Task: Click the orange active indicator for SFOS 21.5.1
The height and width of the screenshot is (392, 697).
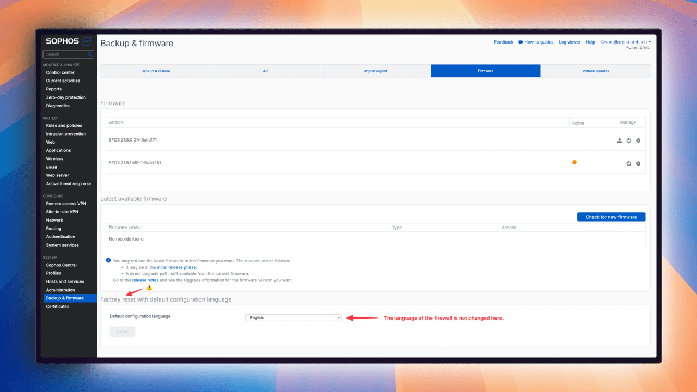Action: [574, 162]
